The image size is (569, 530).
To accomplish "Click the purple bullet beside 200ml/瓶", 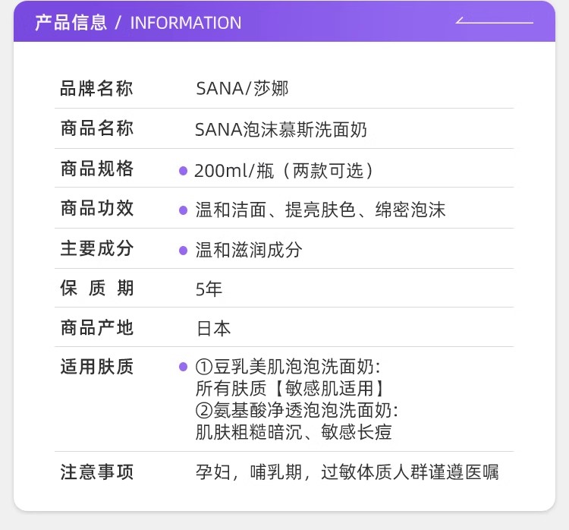I will coord(184,171).
